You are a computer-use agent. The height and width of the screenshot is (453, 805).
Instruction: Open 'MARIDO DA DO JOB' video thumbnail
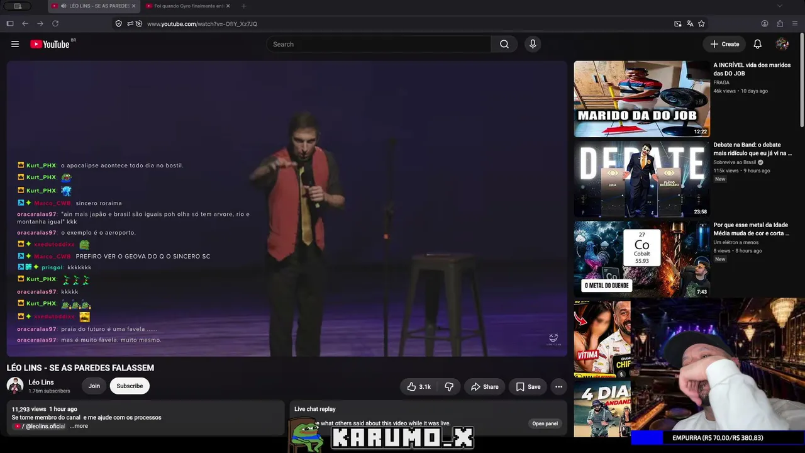641,99
